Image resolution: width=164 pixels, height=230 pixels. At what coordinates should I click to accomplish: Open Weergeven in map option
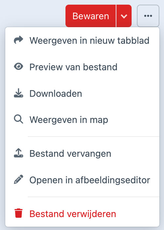pos(82,120)
